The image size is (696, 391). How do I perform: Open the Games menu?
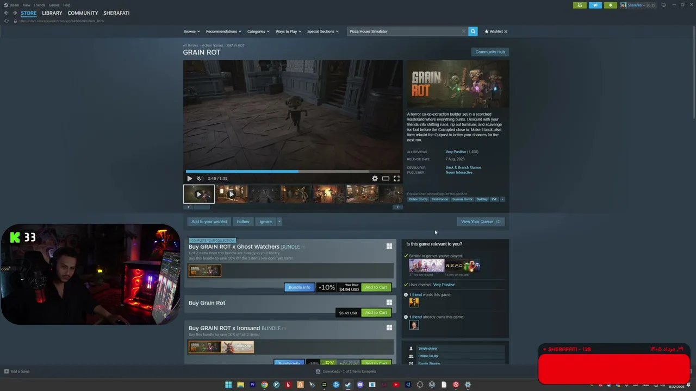pyautogui.click(x=54, y=5)
